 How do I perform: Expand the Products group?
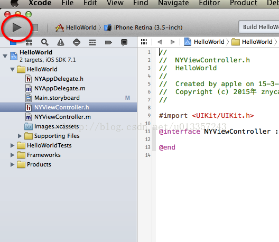12,165
